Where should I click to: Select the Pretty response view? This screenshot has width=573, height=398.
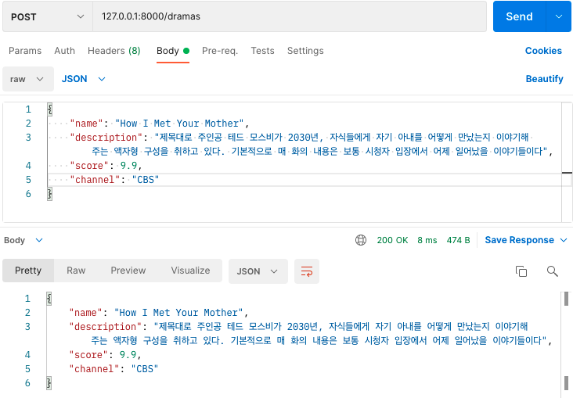[28, 271]
